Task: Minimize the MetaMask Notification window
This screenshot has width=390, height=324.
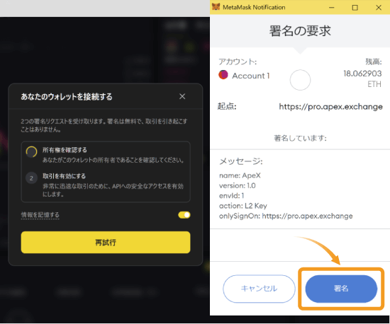Action: click(331, 8)
